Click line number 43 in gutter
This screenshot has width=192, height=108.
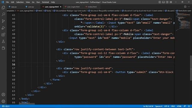(13, 15)
